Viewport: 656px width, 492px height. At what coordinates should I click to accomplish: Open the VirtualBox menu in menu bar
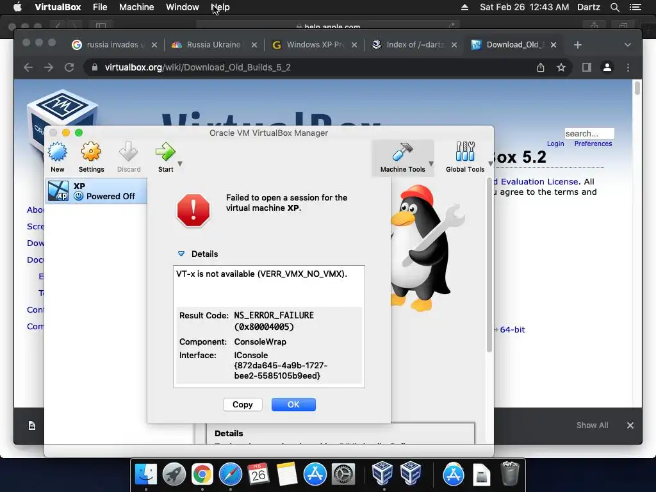[58, 7]
